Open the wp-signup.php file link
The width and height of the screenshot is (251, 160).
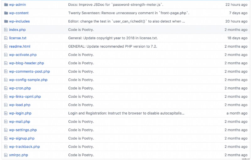coord(22,138)
